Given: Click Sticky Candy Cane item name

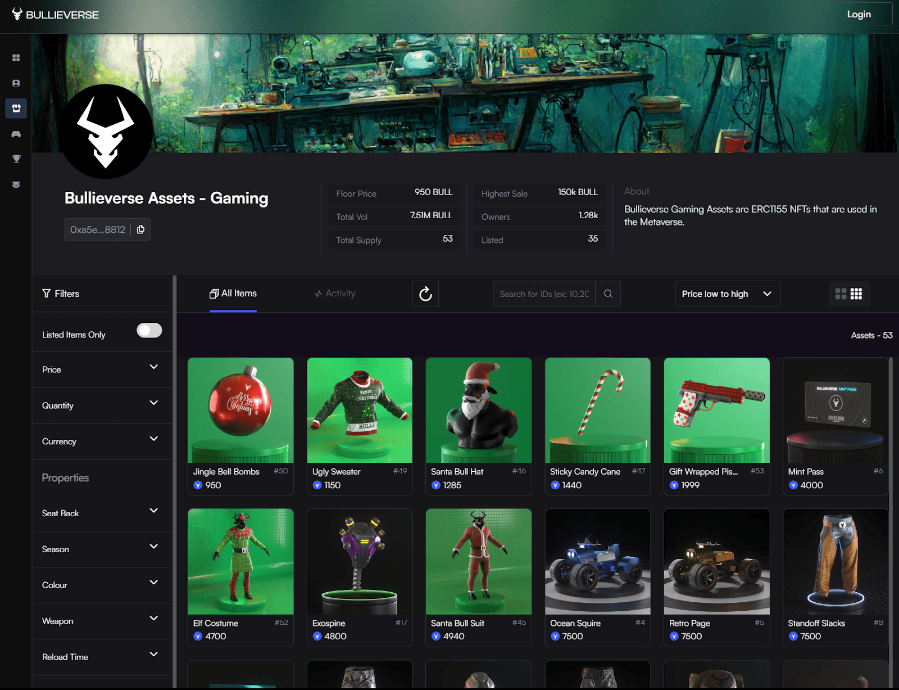Looking at the screenshot, I should click(585, 472).
